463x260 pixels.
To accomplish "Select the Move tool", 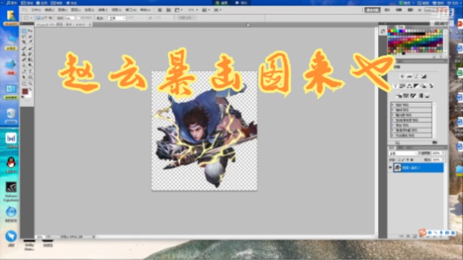I will click(x=30, y=31).
